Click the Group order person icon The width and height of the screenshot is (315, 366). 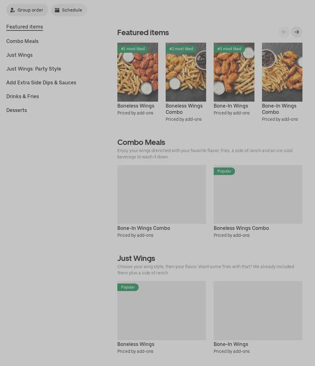click(x=12, y=10)
